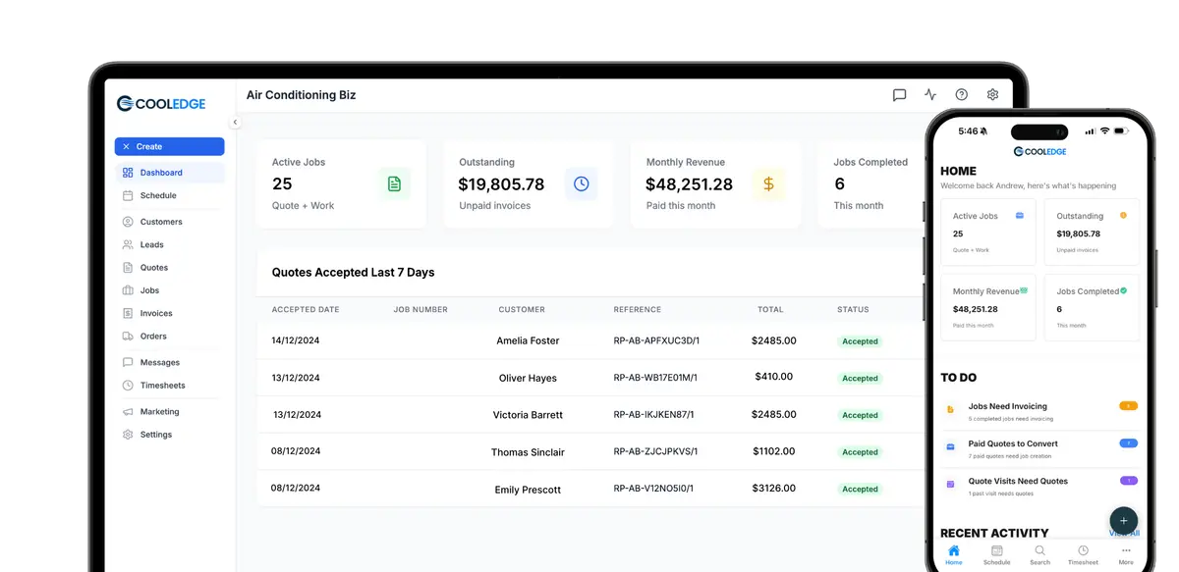Open the Paid Quotes to Convert item
This screenshot has width=1179, height=572.
click(1040, 448)
